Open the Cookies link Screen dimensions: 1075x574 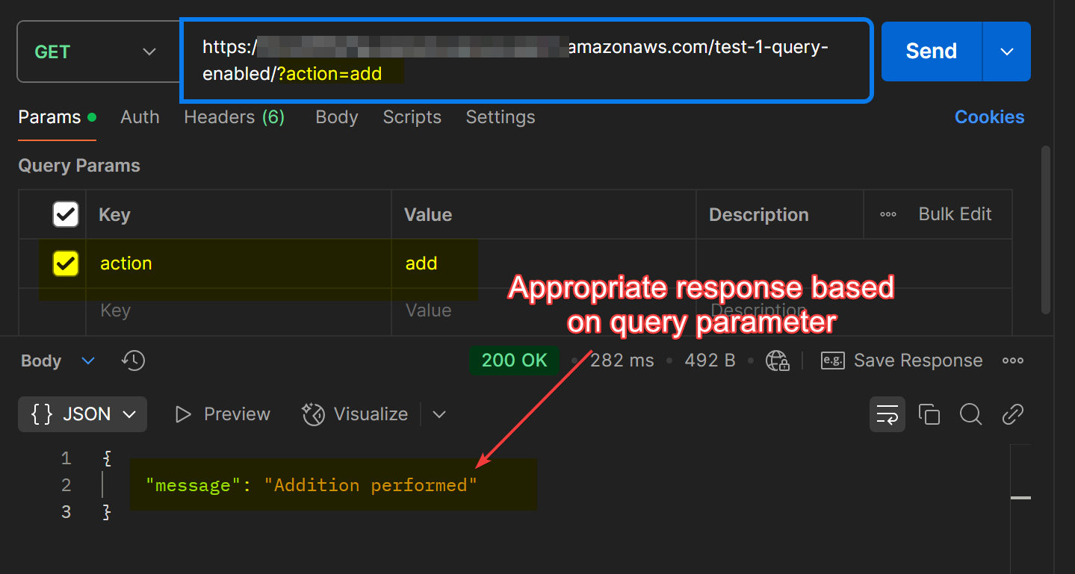(989, 117)
